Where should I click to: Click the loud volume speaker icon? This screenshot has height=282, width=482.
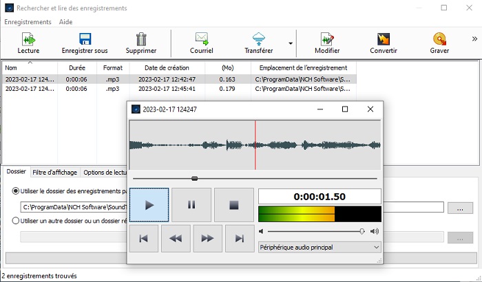[375, 231]
